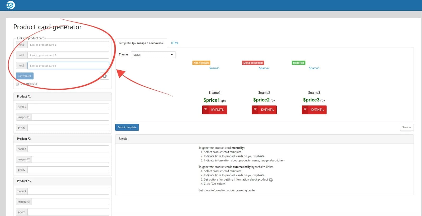Click gear icon in the Result instructions
422x216 pixels.
pos(271,180)
